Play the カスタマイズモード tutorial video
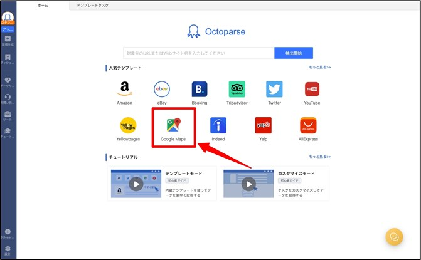 (x=248, y=184)
